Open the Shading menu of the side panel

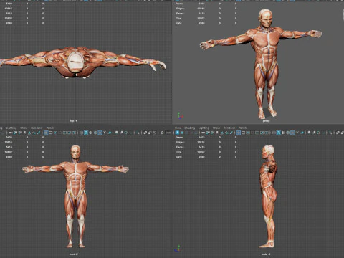pyautogui.click(x=189, y=128)
